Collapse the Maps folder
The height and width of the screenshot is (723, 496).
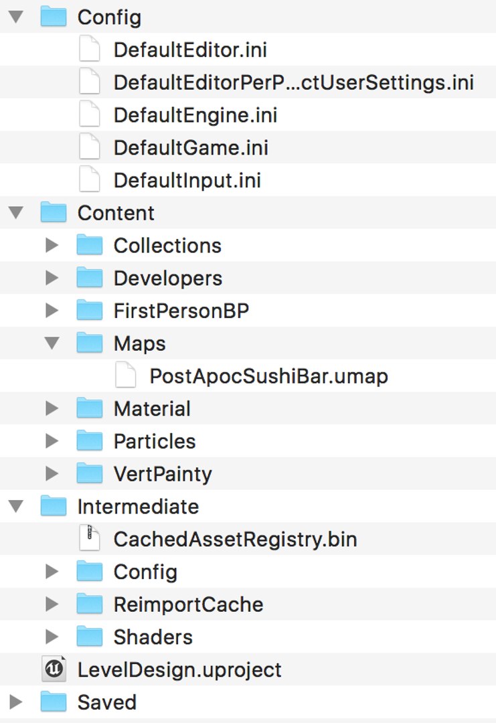(x=52, y=343)
